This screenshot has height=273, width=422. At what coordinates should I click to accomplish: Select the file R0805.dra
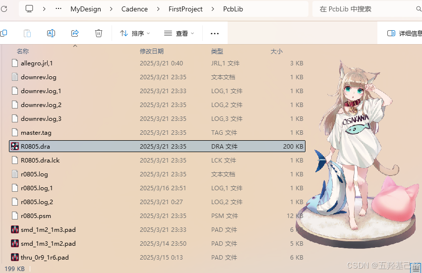[157, 146]
